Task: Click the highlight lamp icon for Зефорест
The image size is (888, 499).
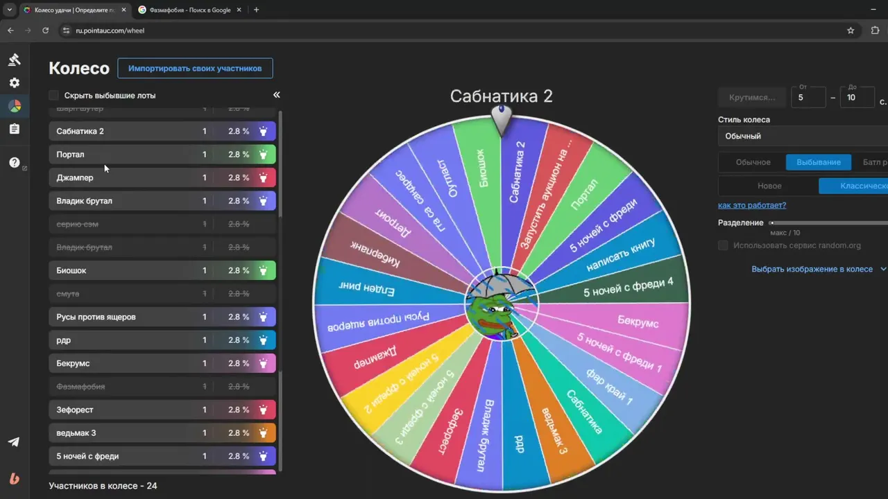Action: coord(264,410)
